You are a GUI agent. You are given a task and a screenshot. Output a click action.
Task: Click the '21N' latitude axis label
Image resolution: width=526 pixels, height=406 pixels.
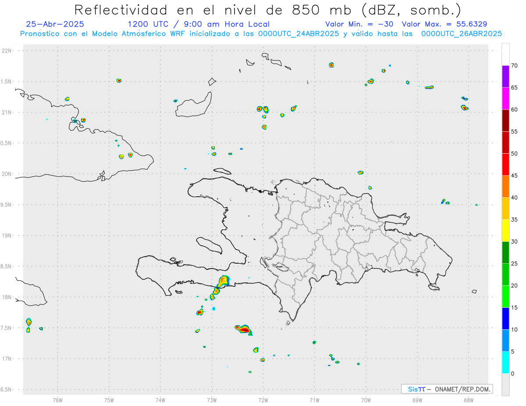pyautogui.click(x=7, y=112)
